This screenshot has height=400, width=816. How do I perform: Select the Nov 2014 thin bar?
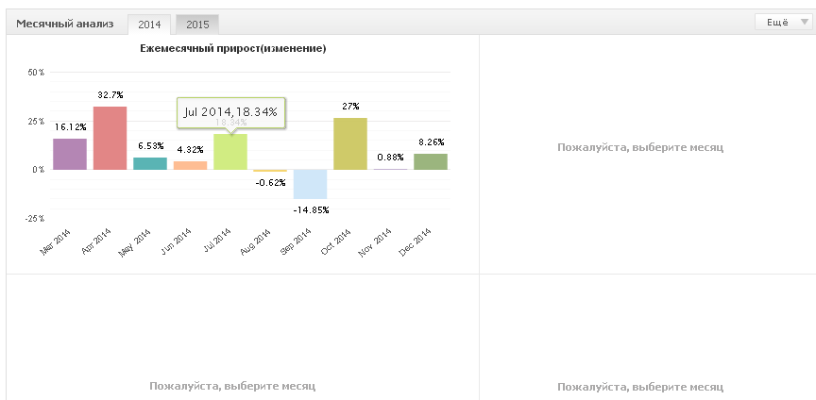pyautogui.click(x=390, y=169)
